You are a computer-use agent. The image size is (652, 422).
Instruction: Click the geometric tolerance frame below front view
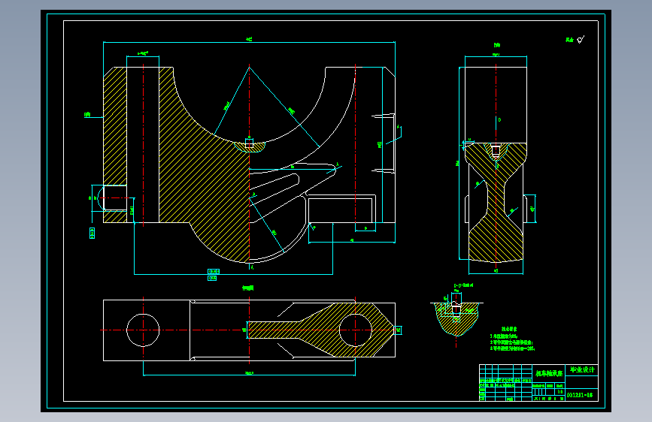[x=213, y=275]
